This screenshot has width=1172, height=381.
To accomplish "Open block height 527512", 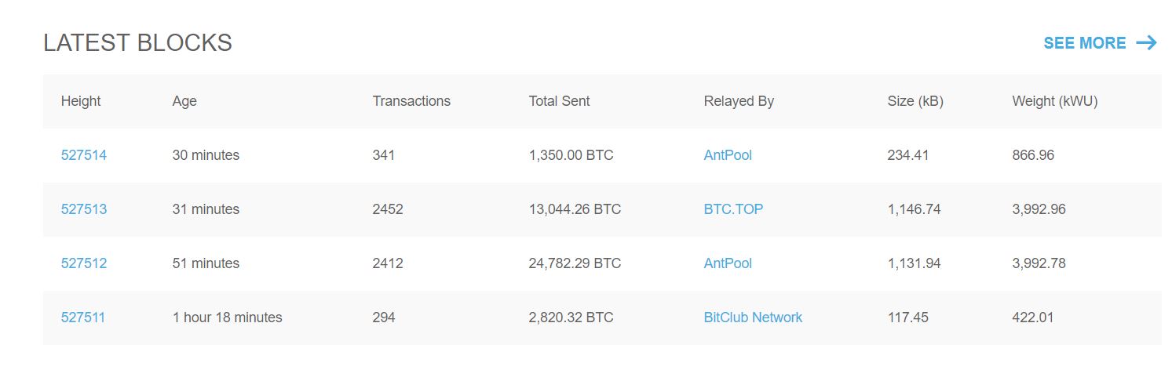I will click(x=83, y=263).
